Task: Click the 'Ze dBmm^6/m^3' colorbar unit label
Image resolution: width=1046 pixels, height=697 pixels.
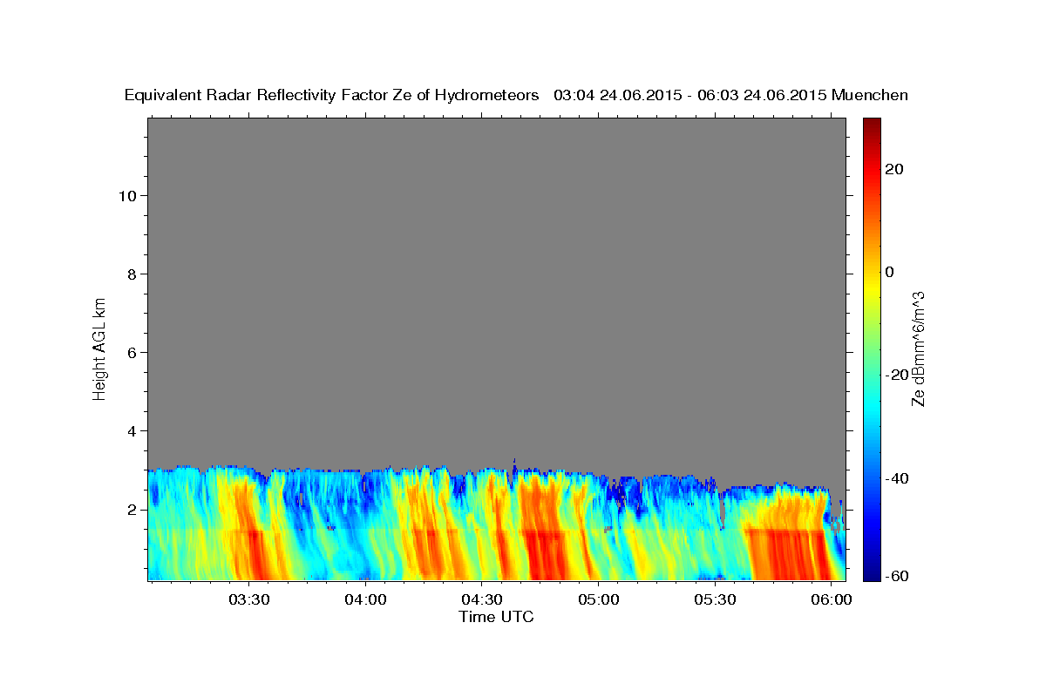Action: (x=918, y=348)
